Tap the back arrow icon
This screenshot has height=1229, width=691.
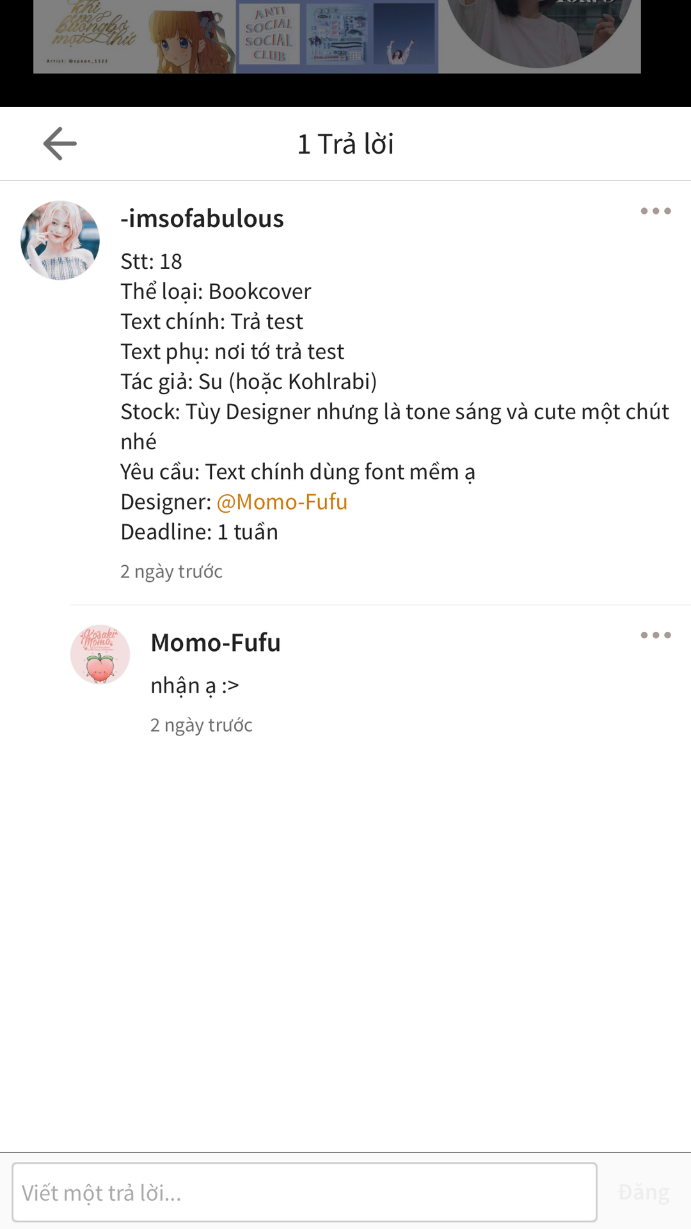click(60, 143)
